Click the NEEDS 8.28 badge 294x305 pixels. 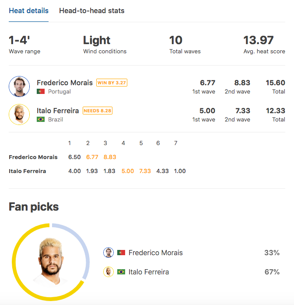[98, 111]
